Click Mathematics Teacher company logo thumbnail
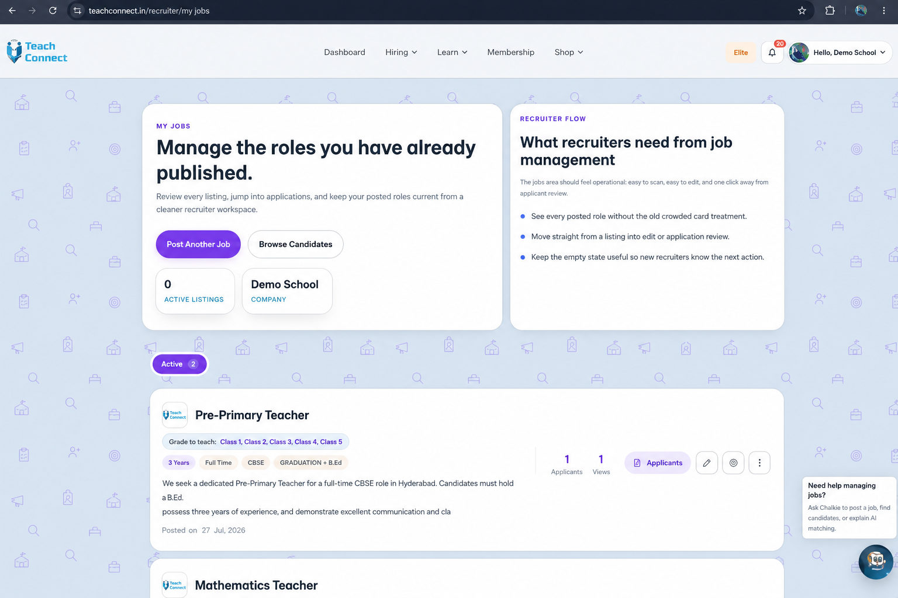 (175, 585)
